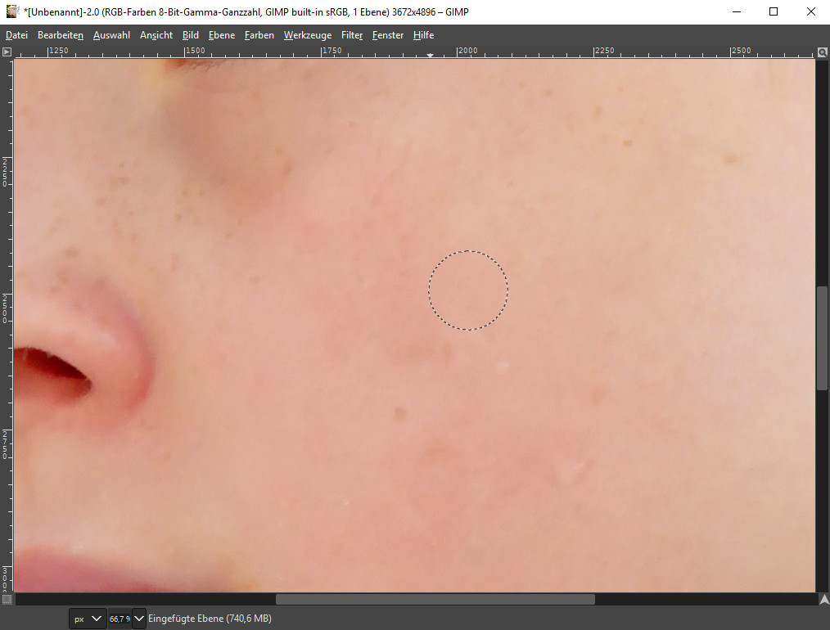Screen dimensions: 830x630
Task: Open the Werkzeuge menu
Action: (307, 35)
